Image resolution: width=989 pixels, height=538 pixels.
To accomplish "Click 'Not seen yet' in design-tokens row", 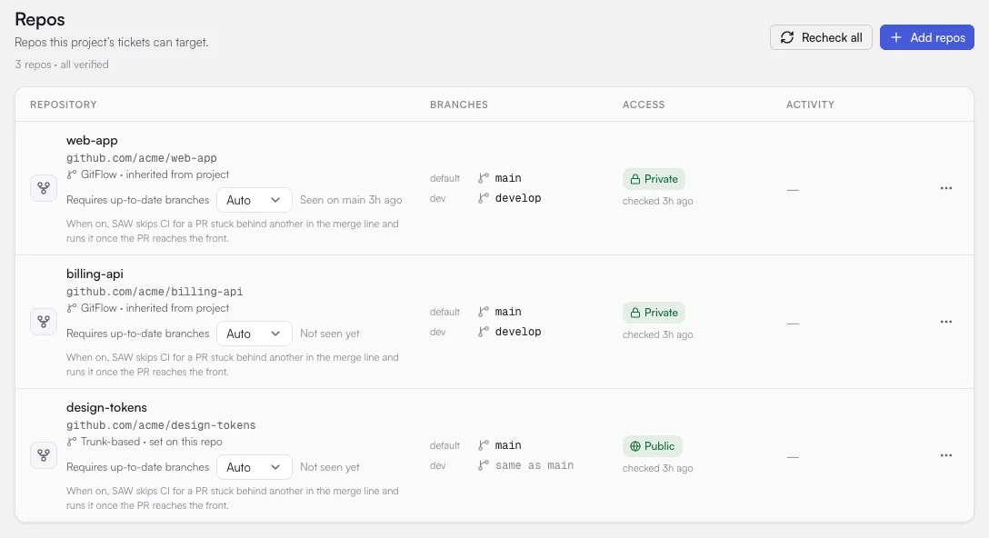I will pyautogui.click(x=329, y=467).
